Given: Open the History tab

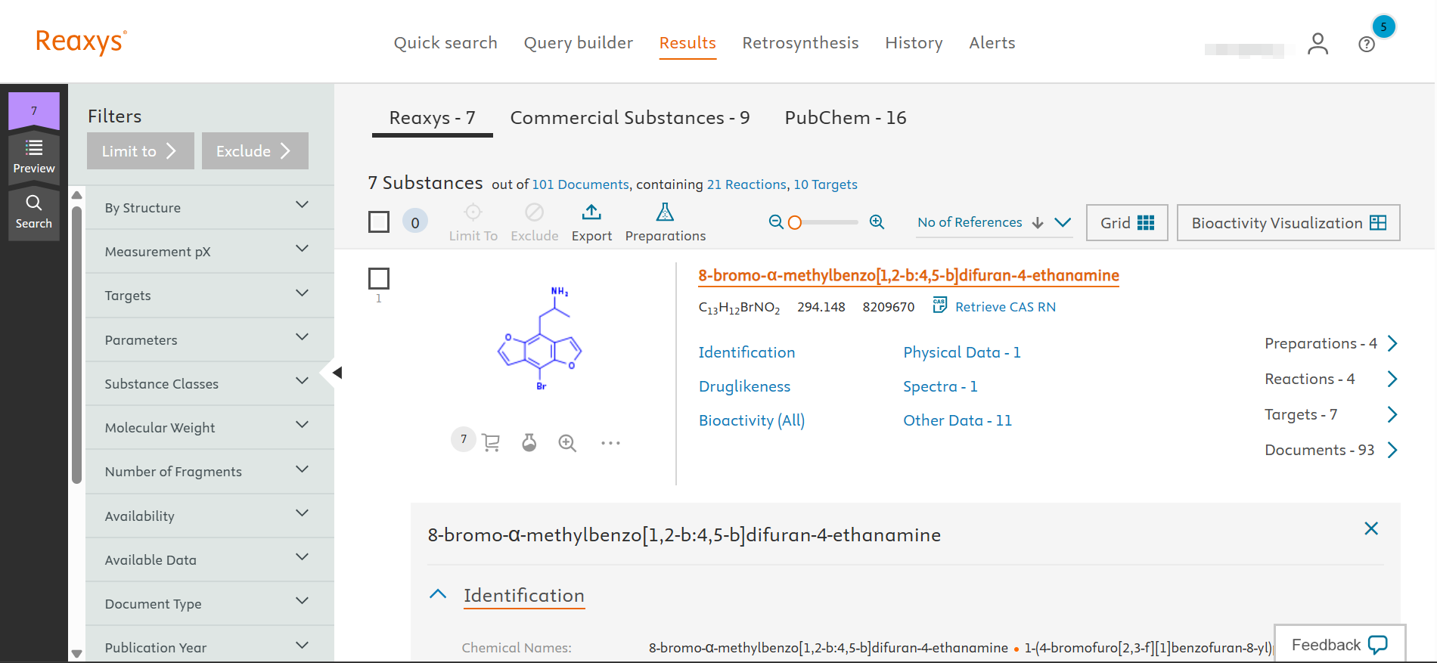Looking at the screenshot, I should pos(914,43).
